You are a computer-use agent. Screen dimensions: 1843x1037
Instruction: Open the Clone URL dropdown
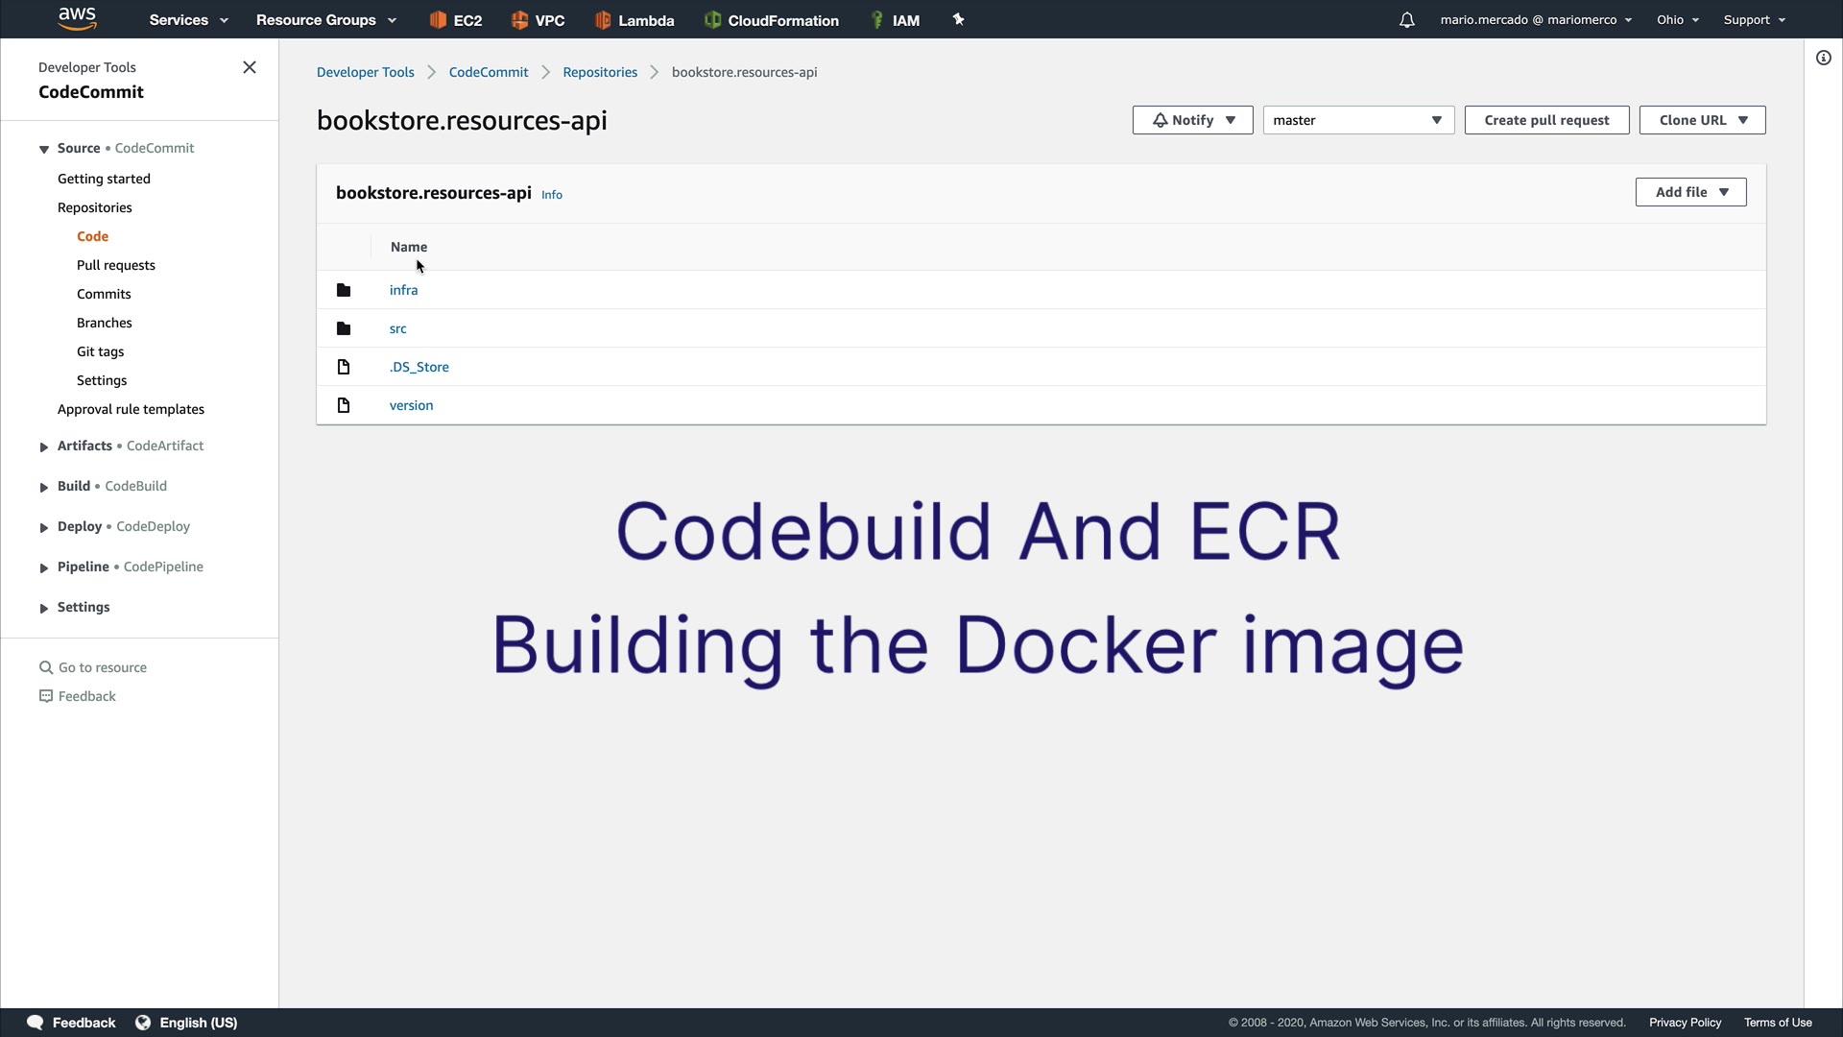1701,120
